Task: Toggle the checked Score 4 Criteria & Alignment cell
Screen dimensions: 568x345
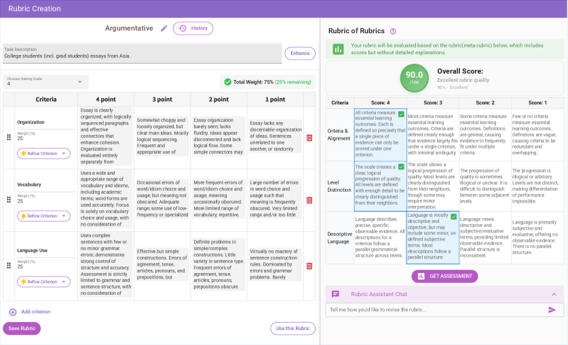Action: pyautogui.click(x=401, y=115)
